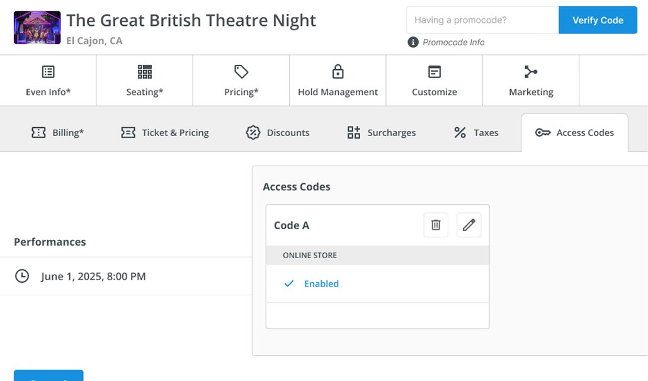Open the Billing settings
Image resolution: width=648 pixels, height=381 pixels.
(x=57, y=132)
